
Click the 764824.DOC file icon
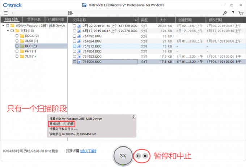tap(79, 41)
